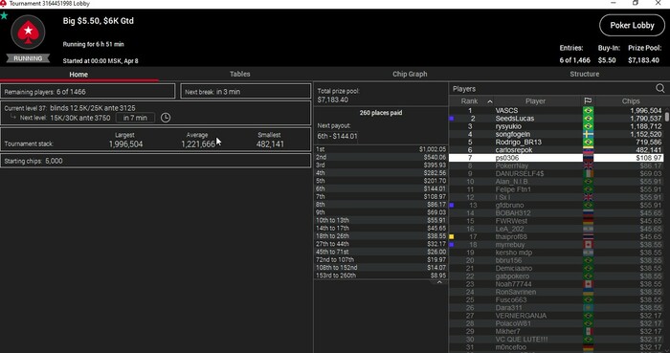Select player myrrebuy
Viewport: 670px width, 353px height.
[x=557, y=245]
